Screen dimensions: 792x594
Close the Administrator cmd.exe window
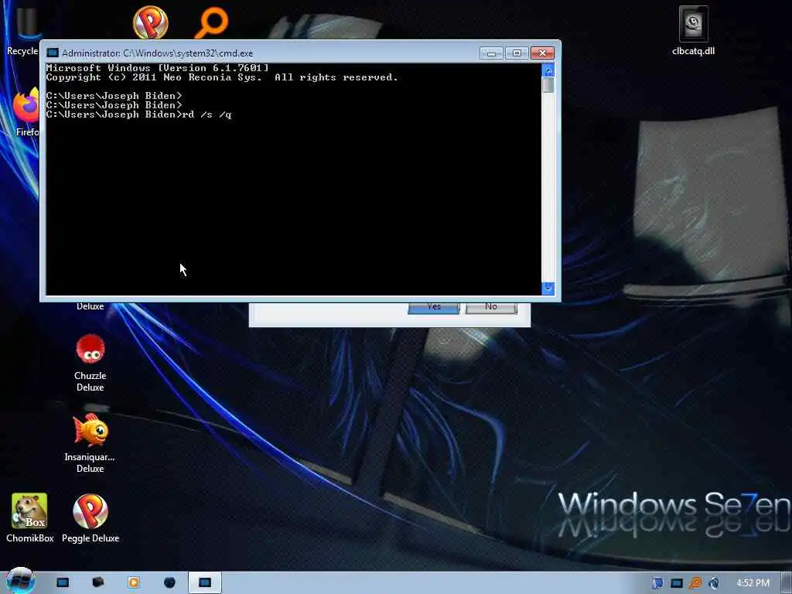point(542,53)
